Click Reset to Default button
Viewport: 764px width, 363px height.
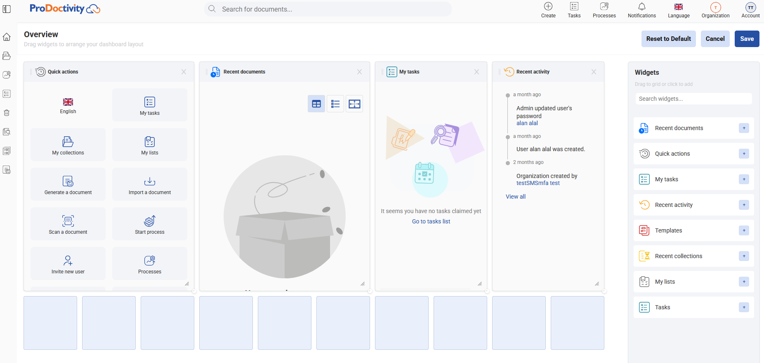[x=668, y=39]
